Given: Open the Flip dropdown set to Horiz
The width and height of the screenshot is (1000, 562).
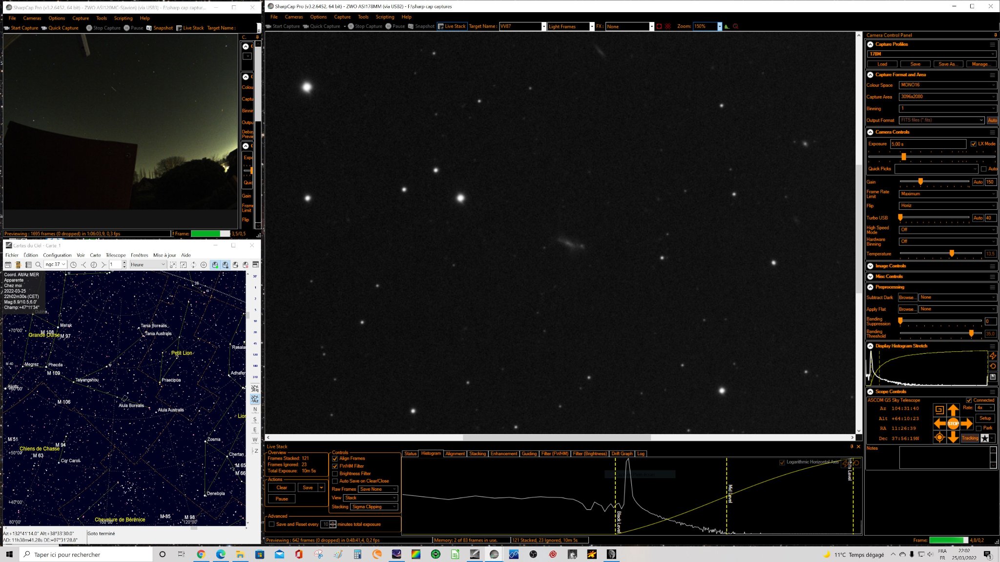Looking at the screenshot, I should pyautogui.click(x=947, y=205).
